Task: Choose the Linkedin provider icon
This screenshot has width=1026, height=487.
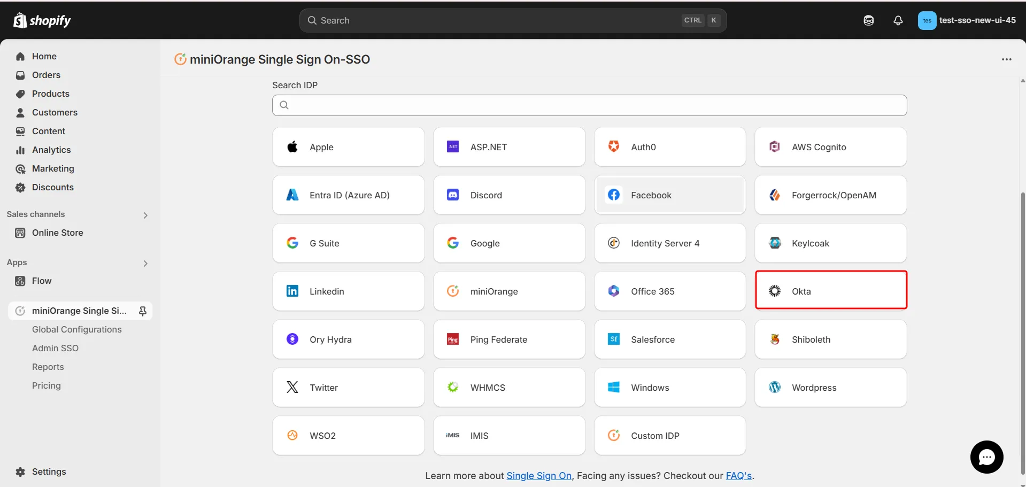Action: pyautogui.click(x=292, y=291)
